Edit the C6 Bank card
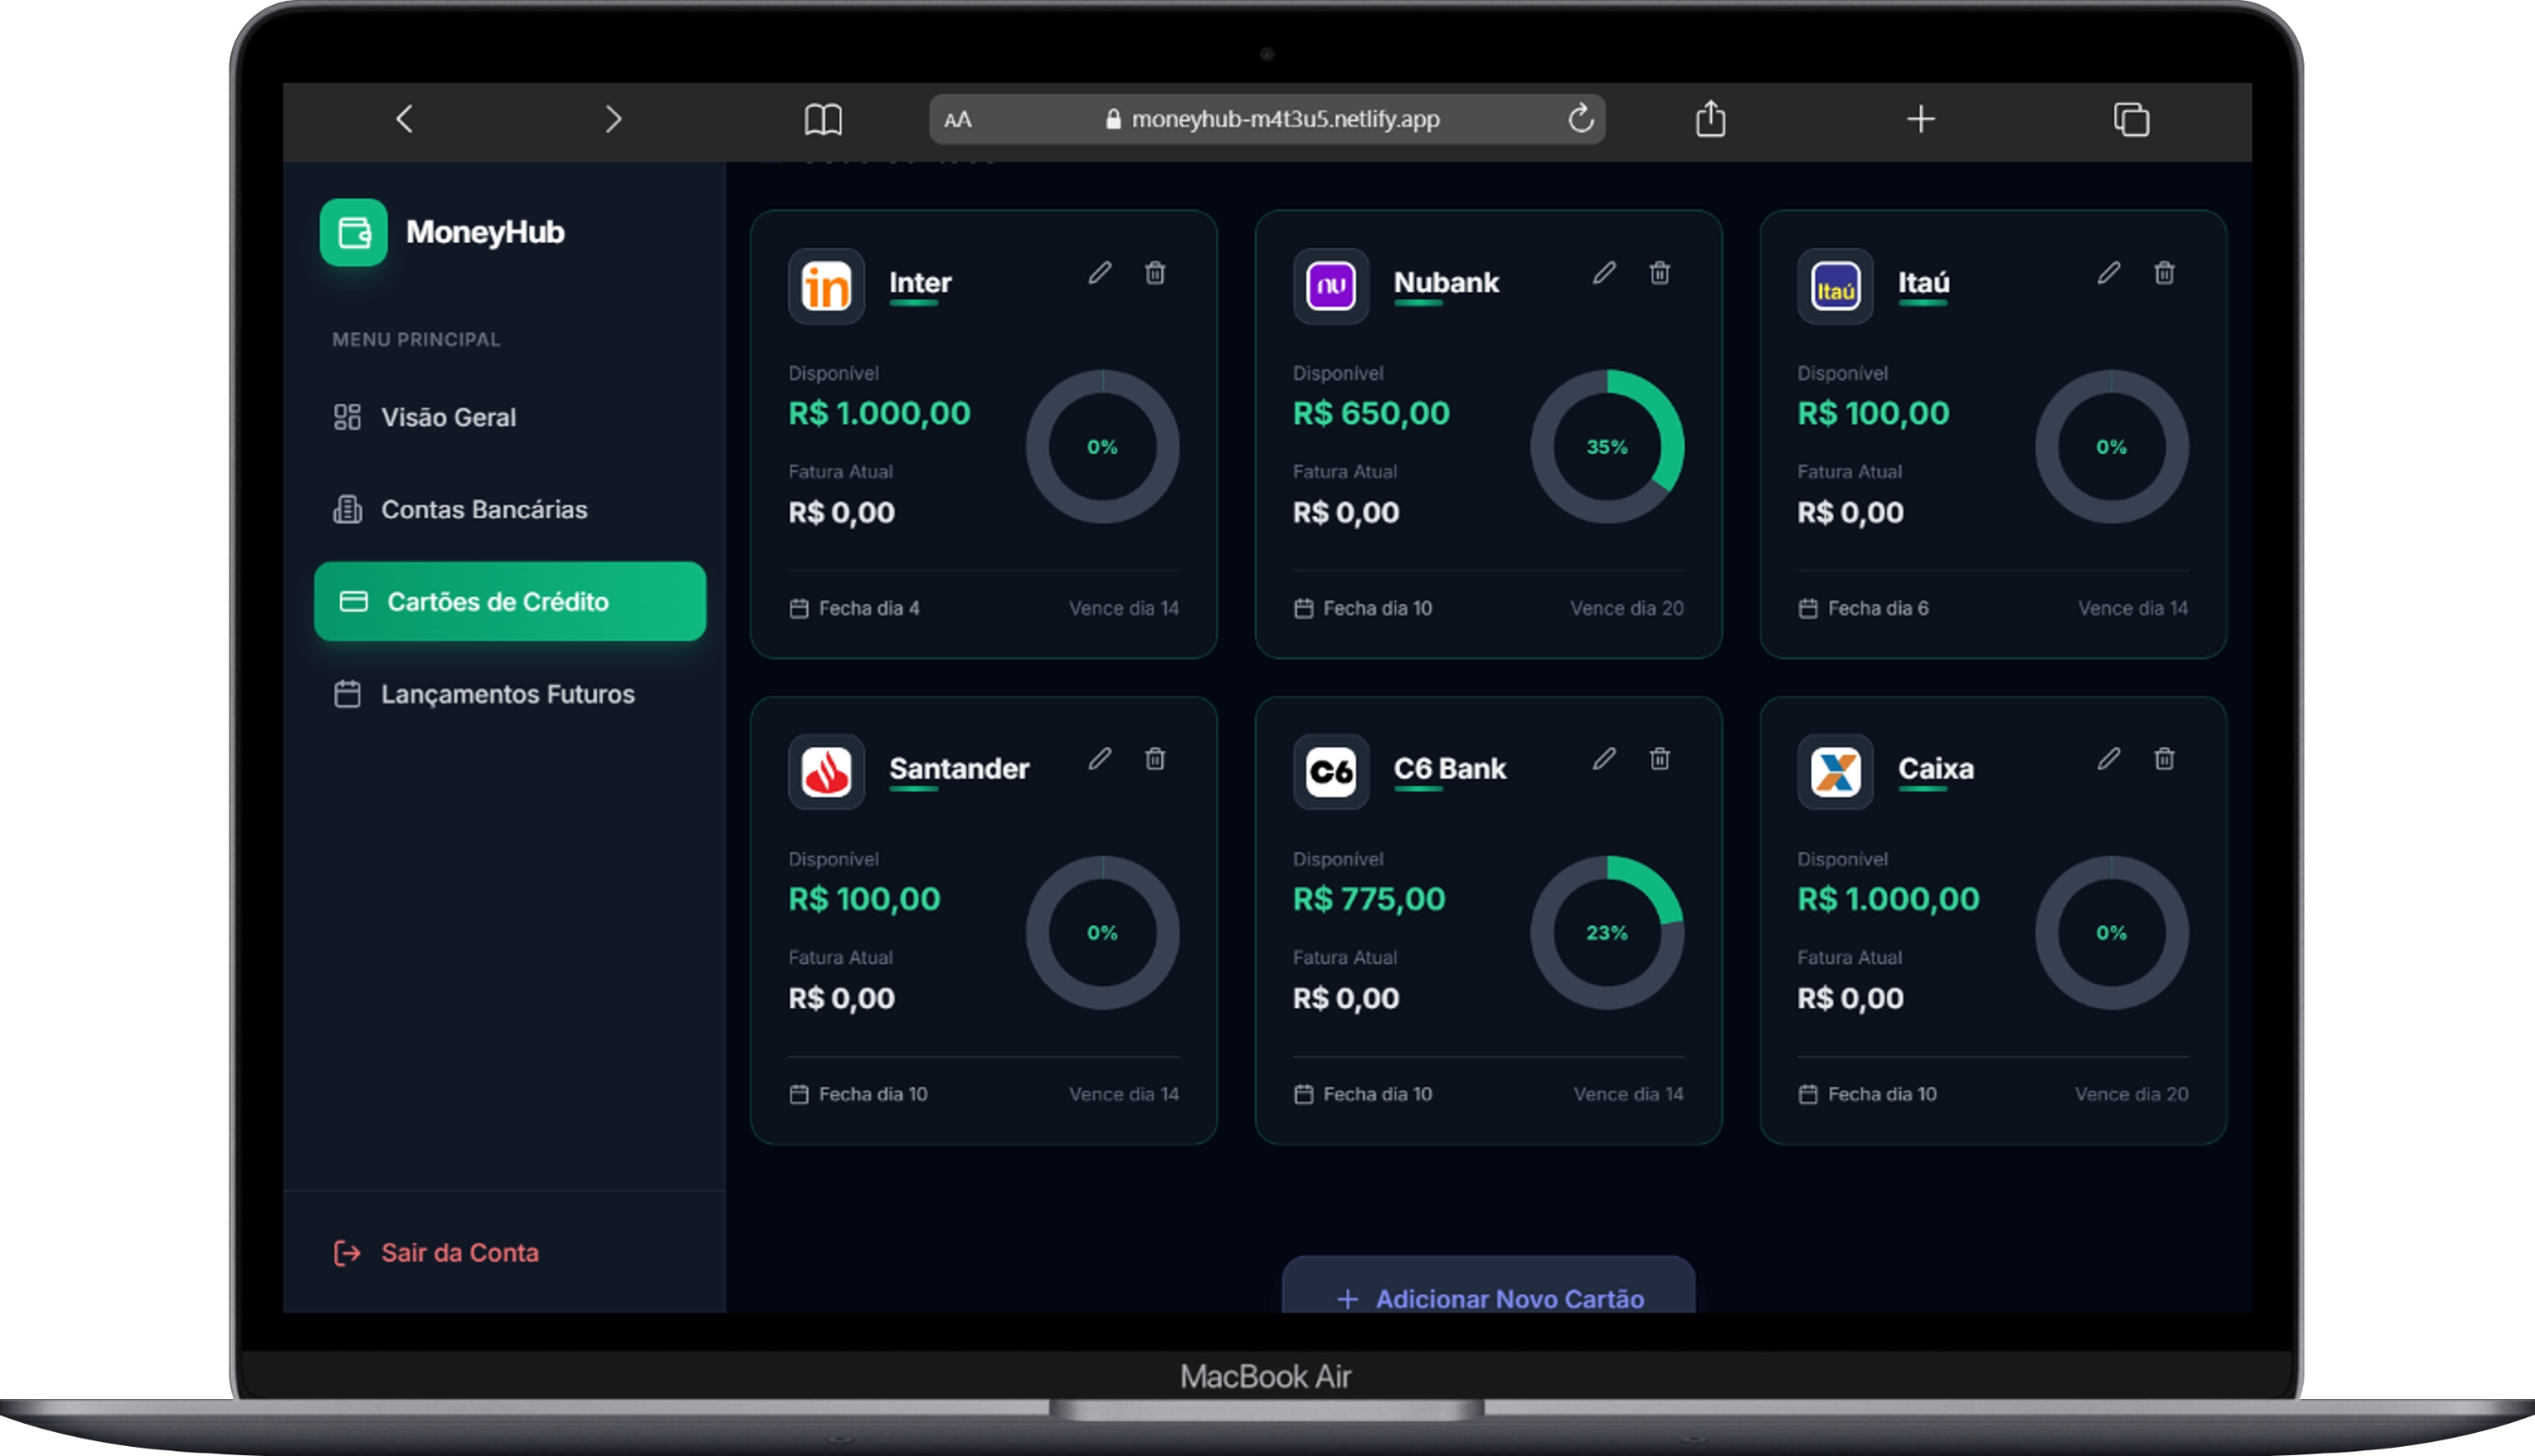Image resolution: width=2535 pixels, height=1456 pixels. click(x=1604, y=759)
